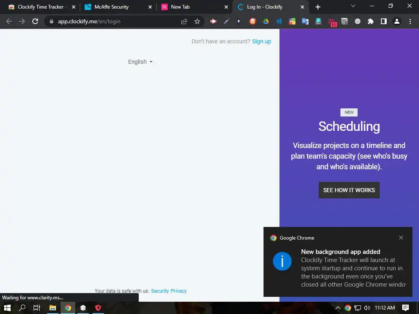This screenshot has width=419, height=314.
Task: Click the 11:12 AM clock
Action: [x=385, y=308]
